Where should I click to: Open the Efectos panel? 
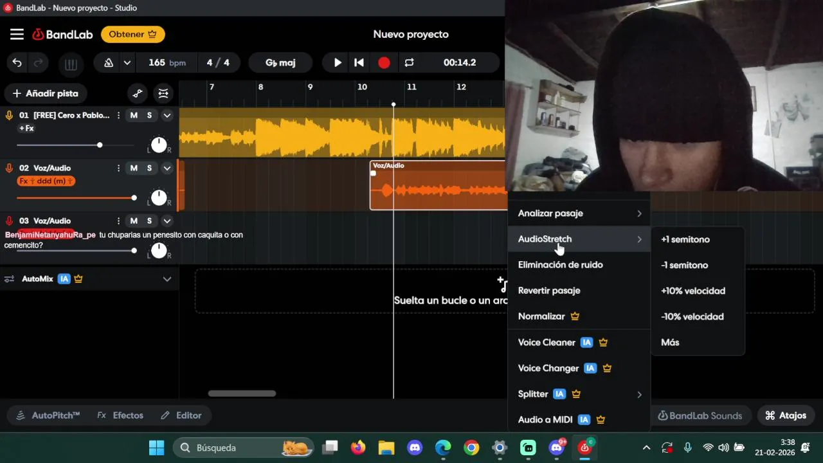point(120,415)
